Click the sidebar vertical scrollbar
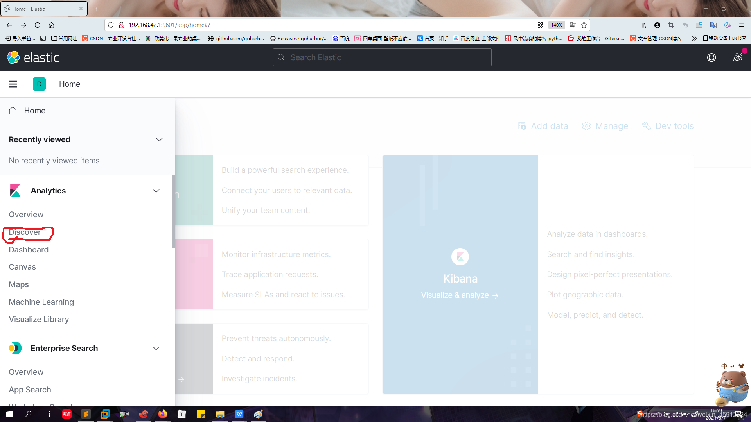 [173, 211]
